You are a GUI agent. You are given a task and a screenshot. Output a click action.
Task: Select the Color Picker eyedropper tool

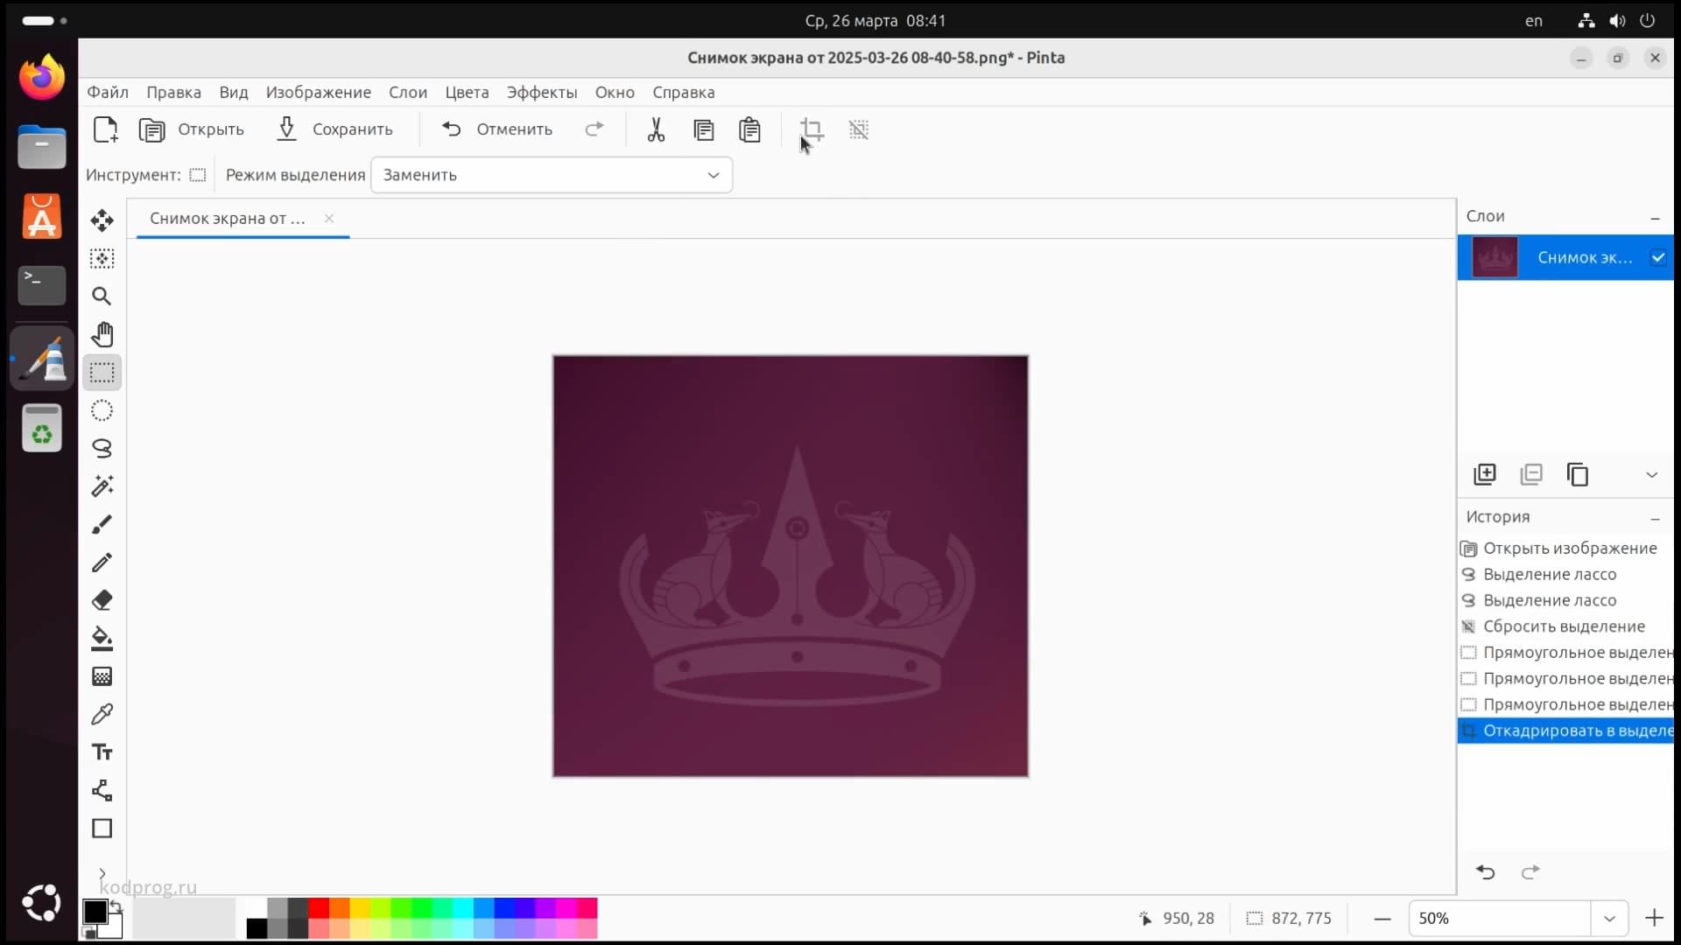tap(102, 715)
